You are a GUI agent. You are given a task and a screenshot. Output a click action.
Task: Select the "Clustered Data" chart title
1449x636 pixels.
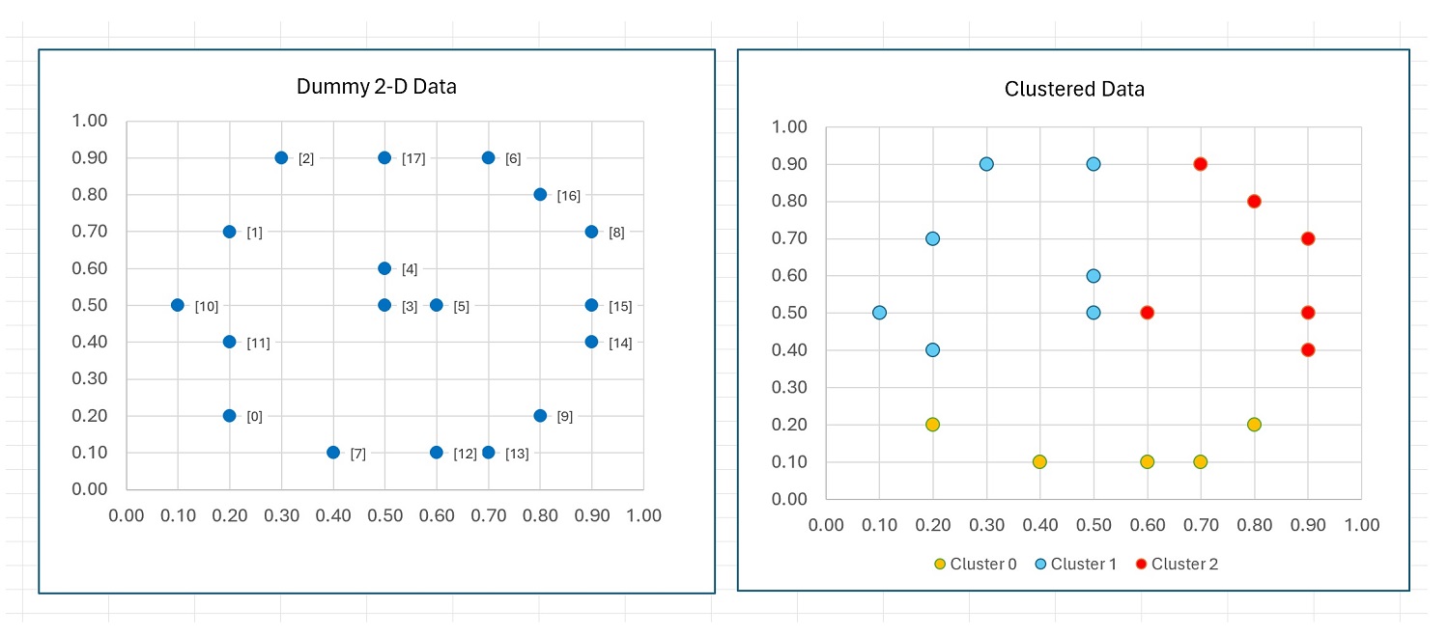(1074, 90)
